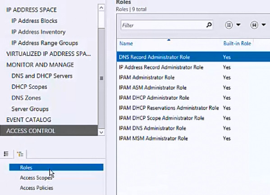
Task: Switch to tree view icon above Roles
Action: click(x=20, y=154)
